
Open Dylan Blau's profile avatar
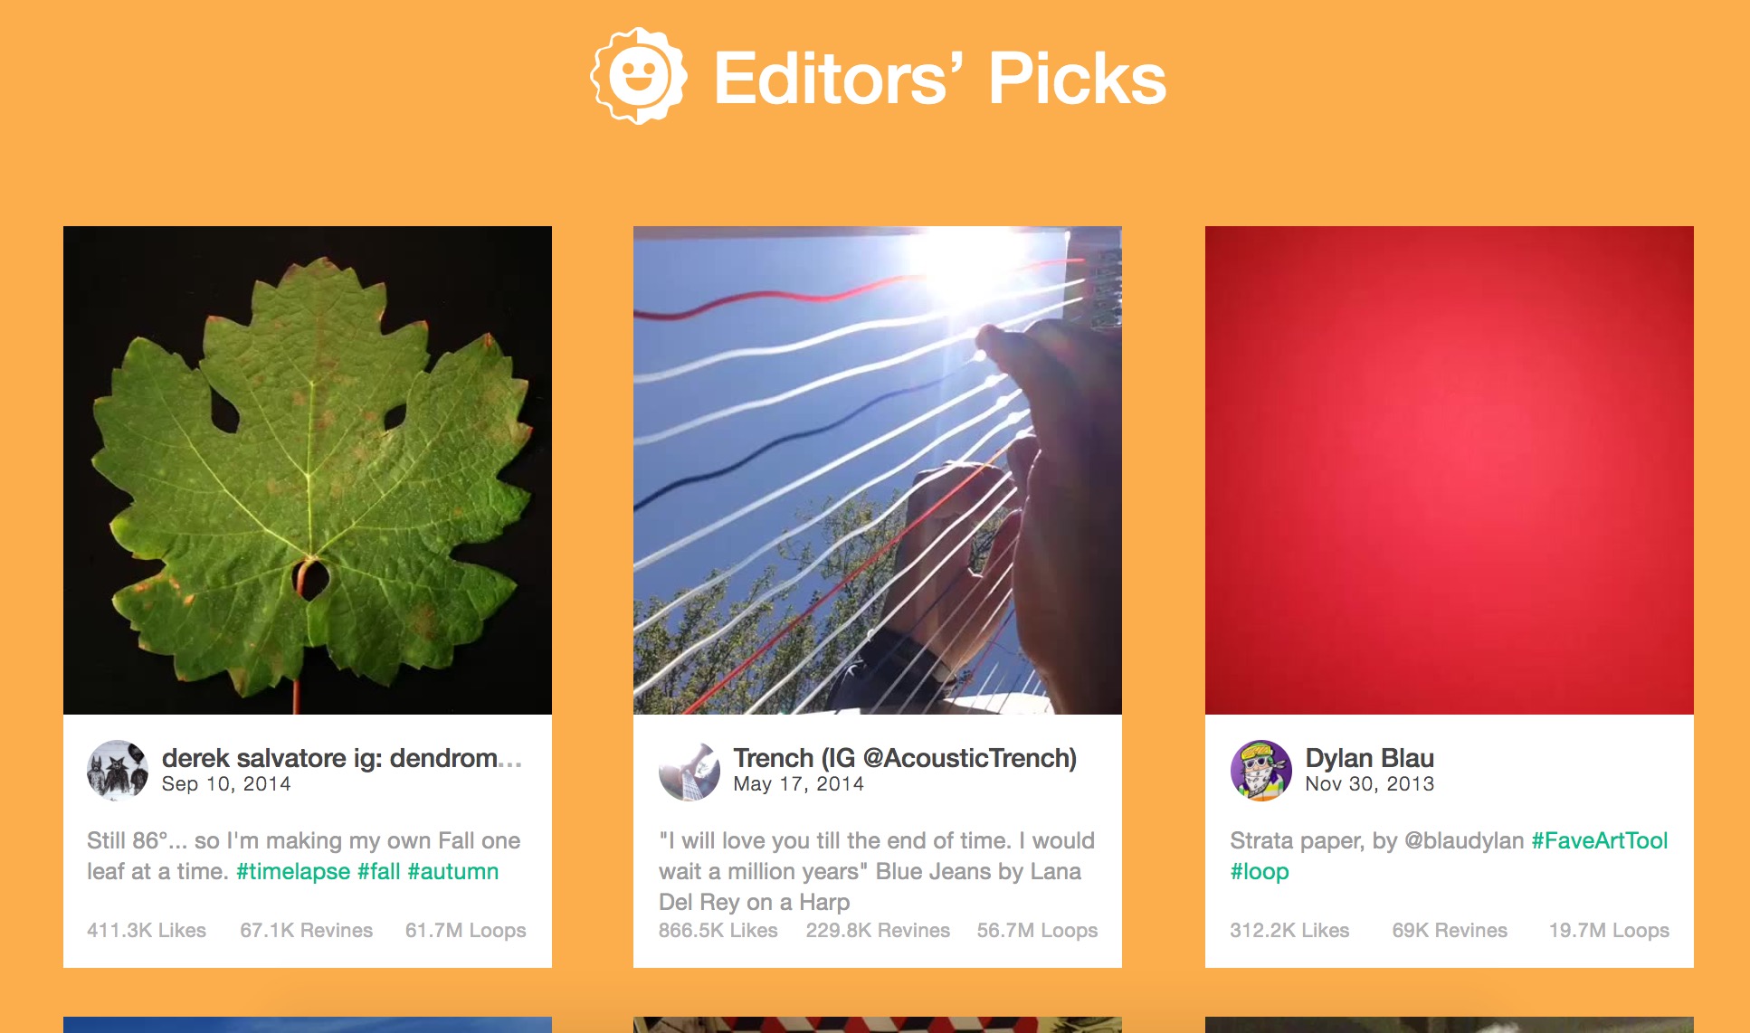pos(1260,771)
